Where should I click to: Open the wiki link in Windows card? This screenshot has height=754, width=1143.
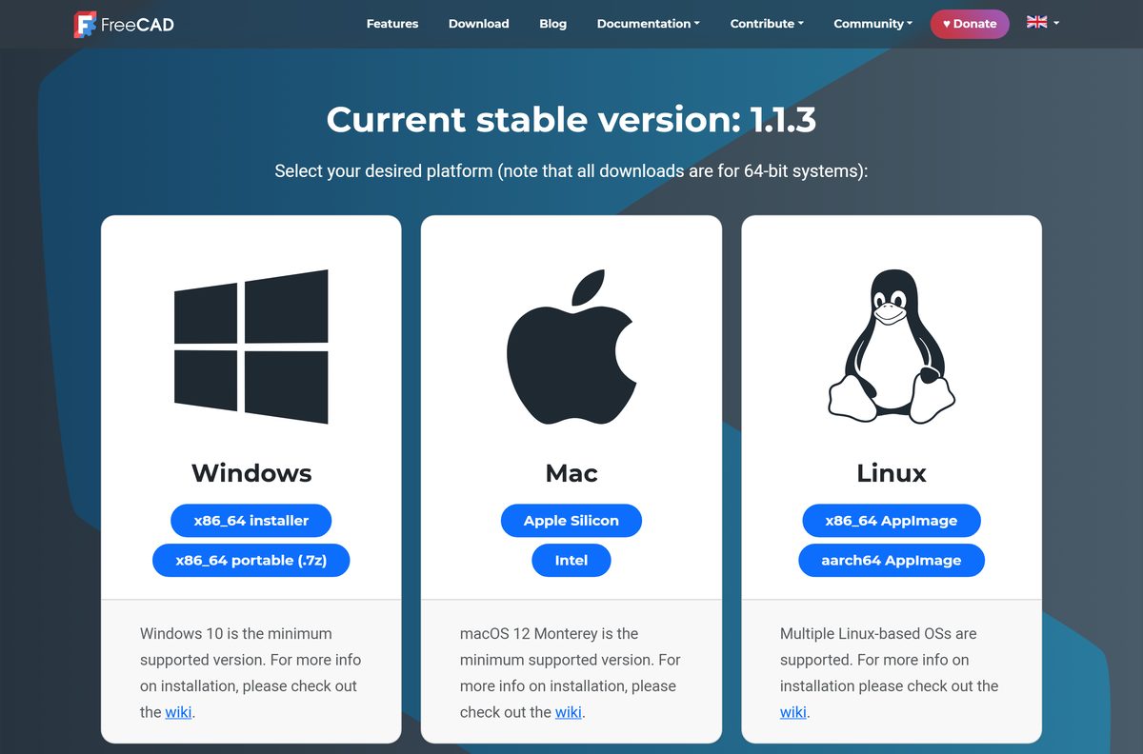pyautogui.click(x=178, y=712)
